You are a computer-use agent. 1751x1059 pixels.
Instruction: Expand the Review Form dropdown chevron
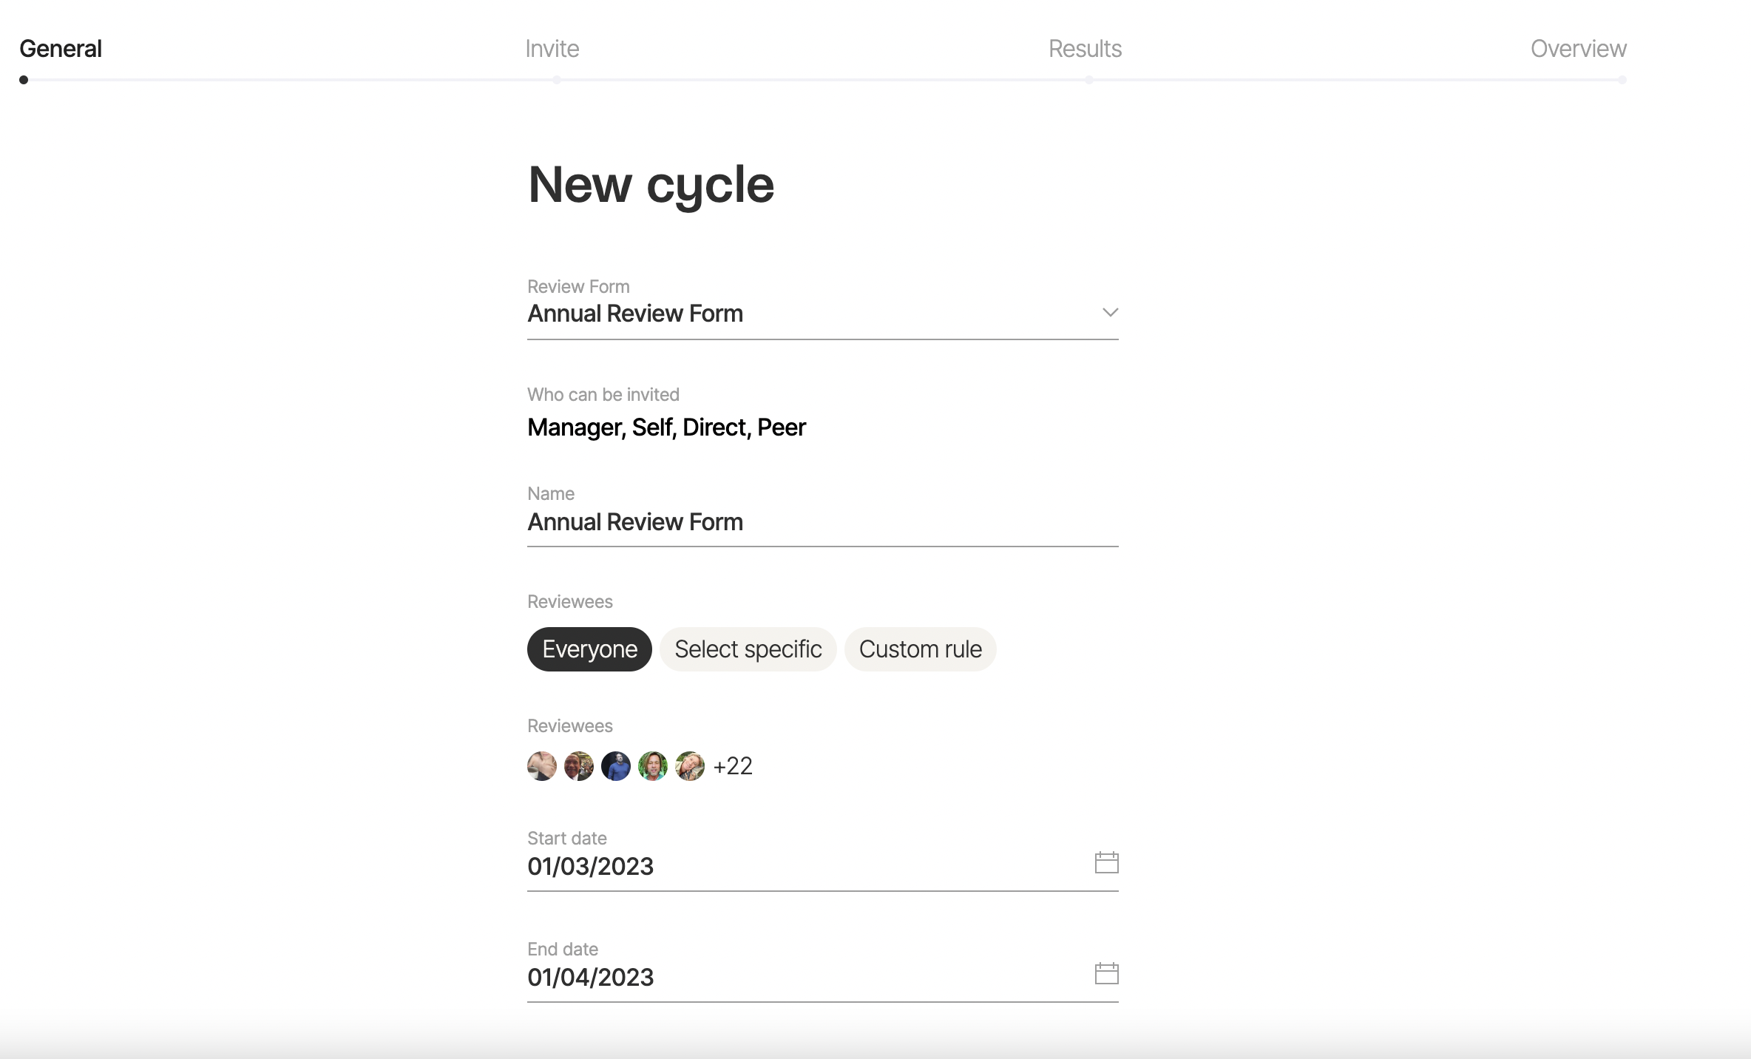(1110, 313)
